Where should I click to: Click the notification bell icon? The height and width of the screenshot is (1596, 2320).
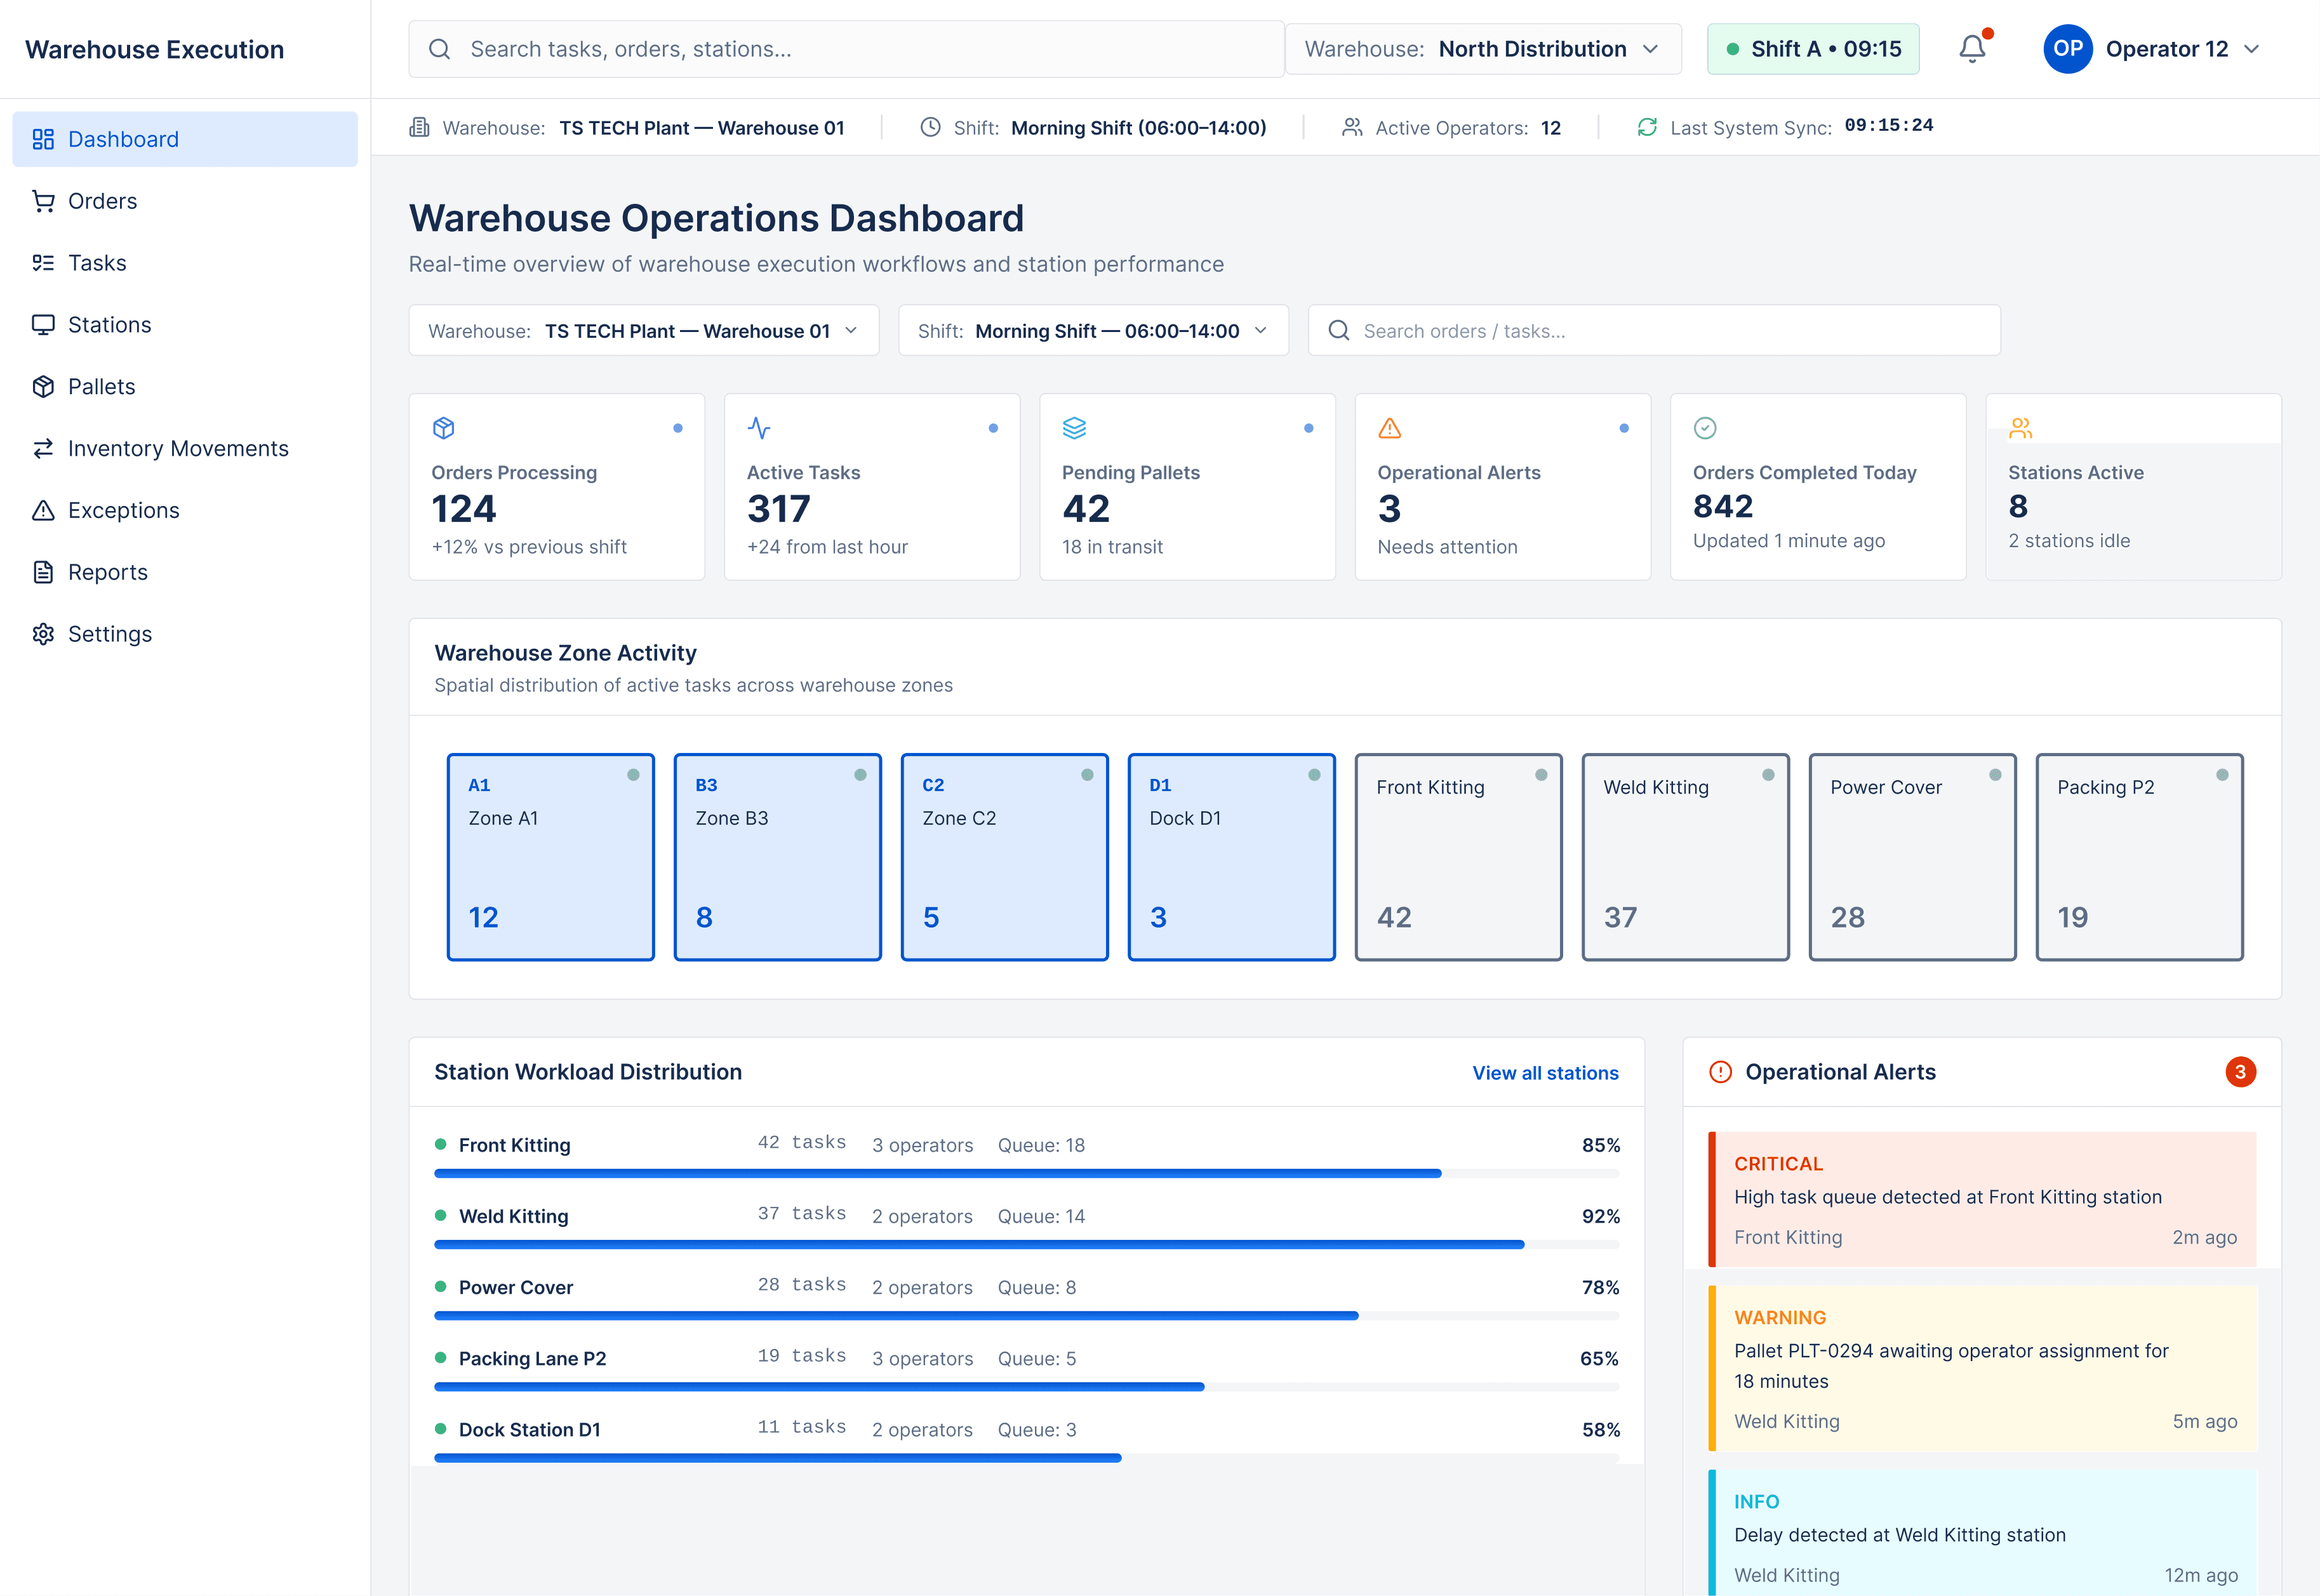click(x=1971, y=48)
